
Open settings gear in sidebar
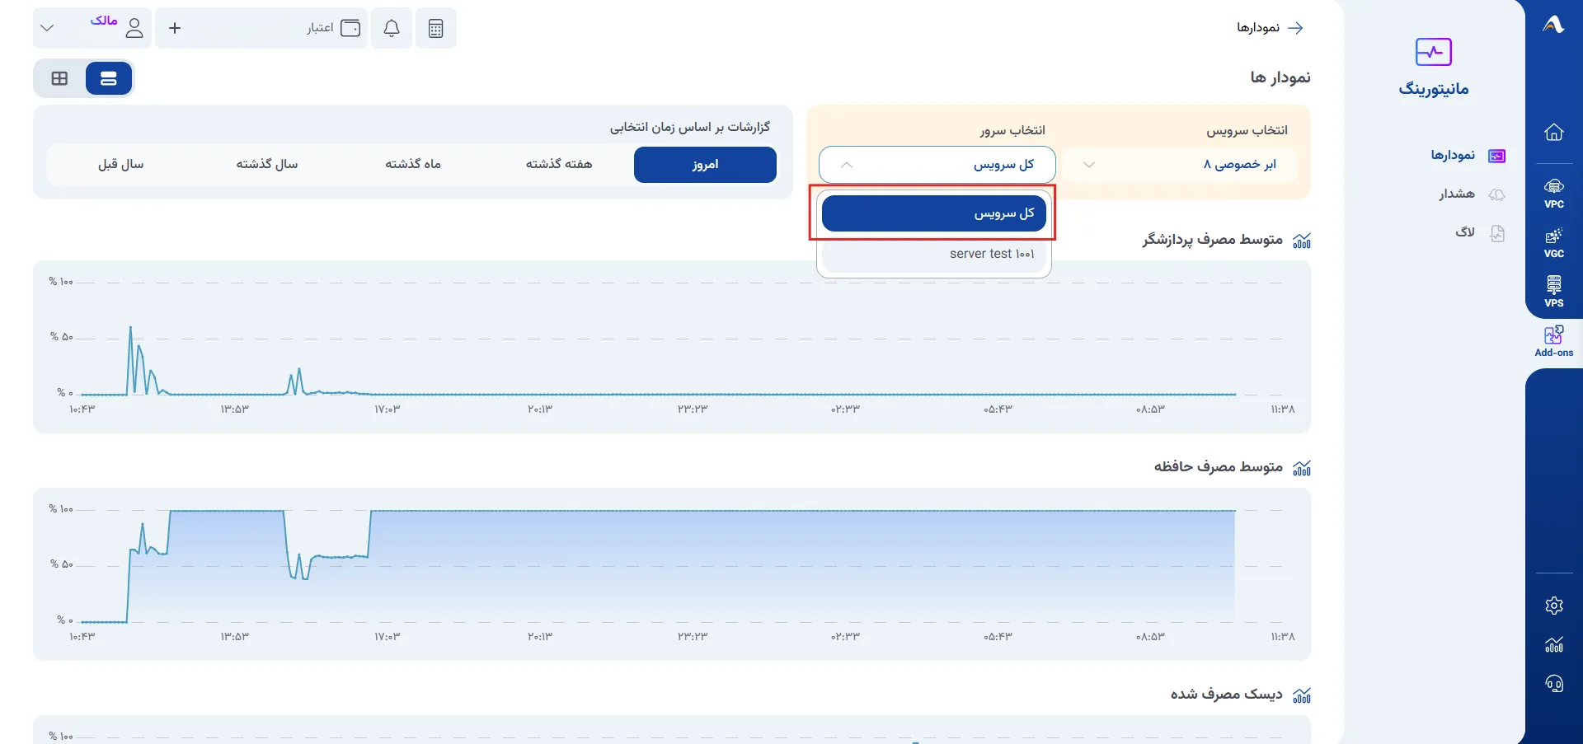(1554, 606)
